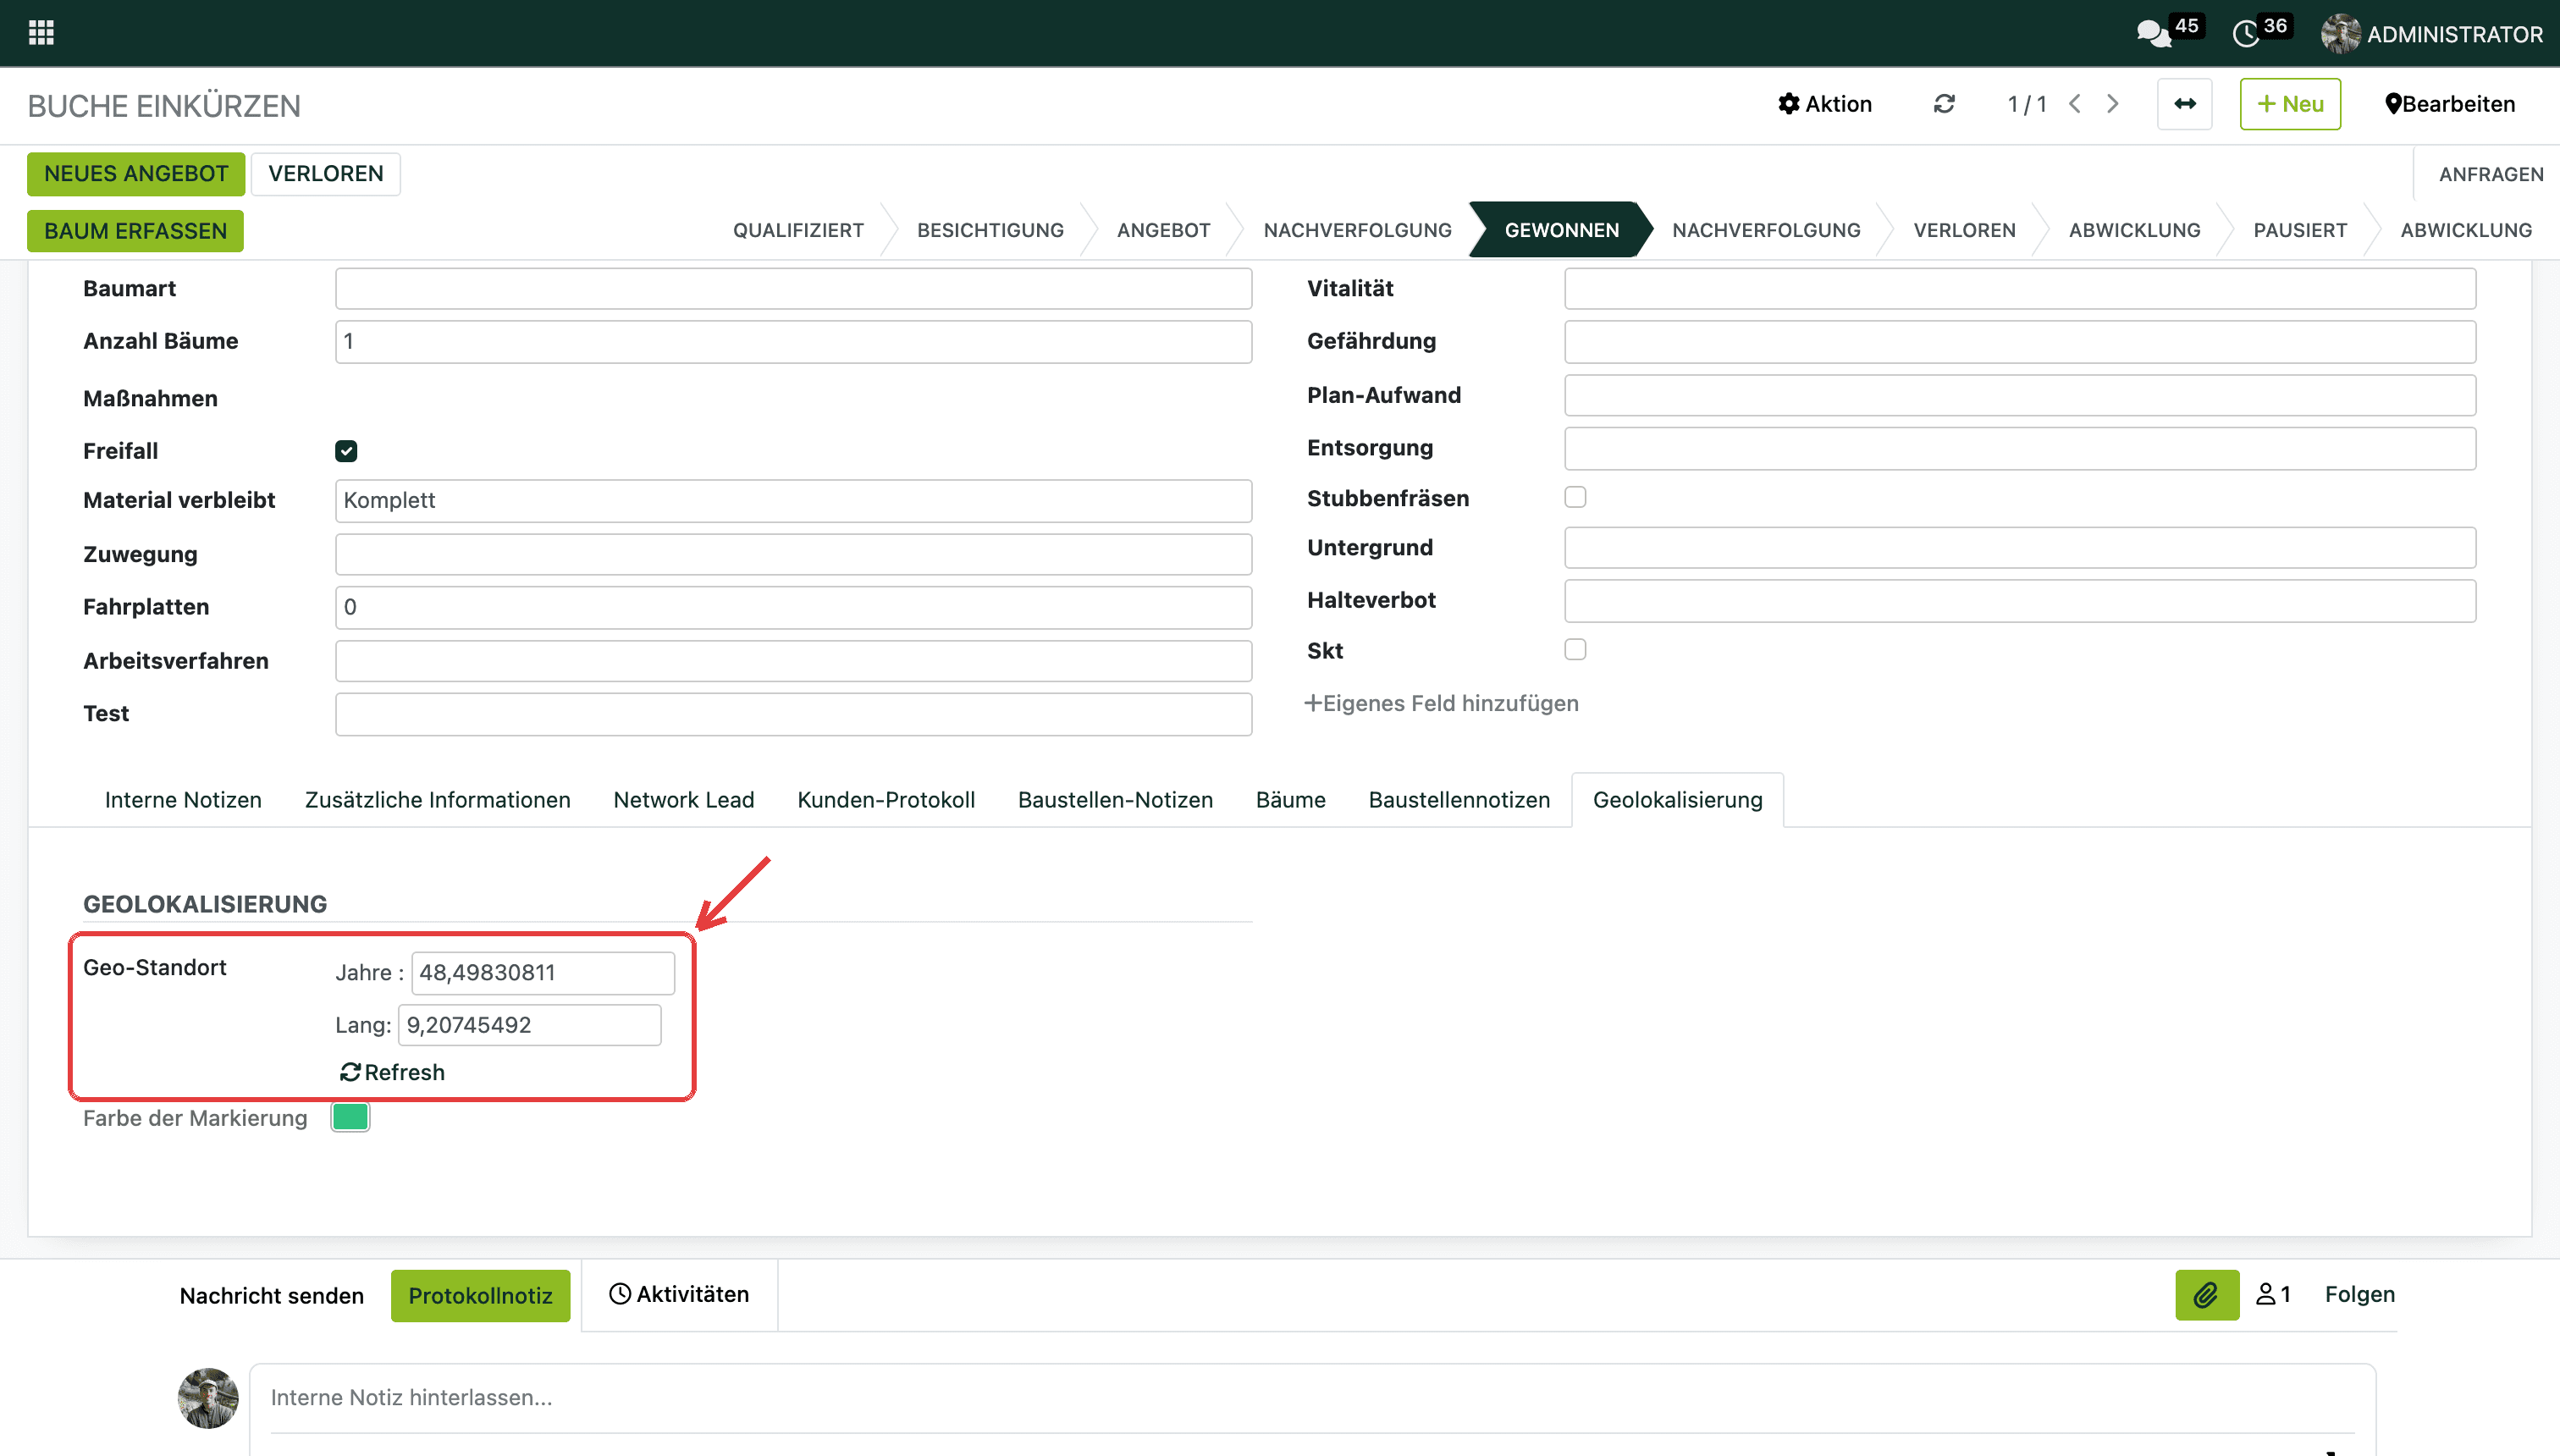Click the Administrator avatar
The image size is (2560, 1456).
[2340, 33]
